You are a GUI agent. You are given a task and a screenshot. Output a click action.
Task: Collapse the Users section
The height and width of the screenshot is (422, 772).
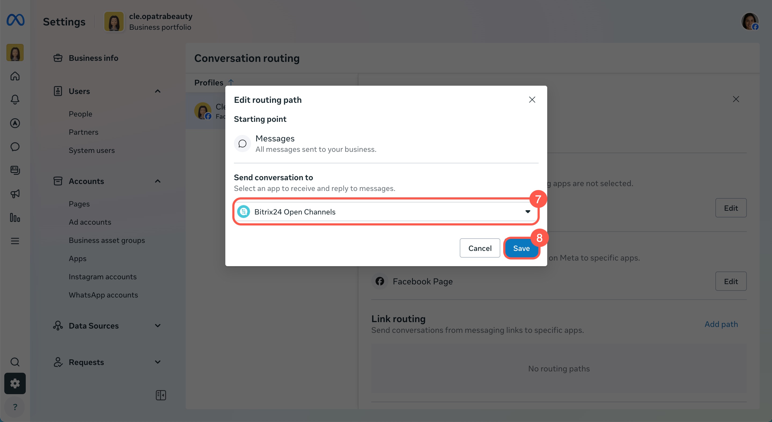point(158,91)
